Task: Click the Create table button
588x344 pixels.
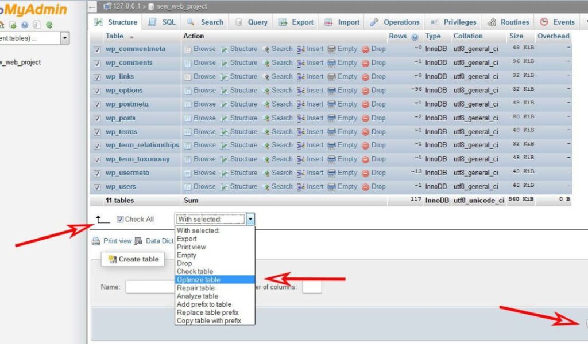Action: pos(133,259)
